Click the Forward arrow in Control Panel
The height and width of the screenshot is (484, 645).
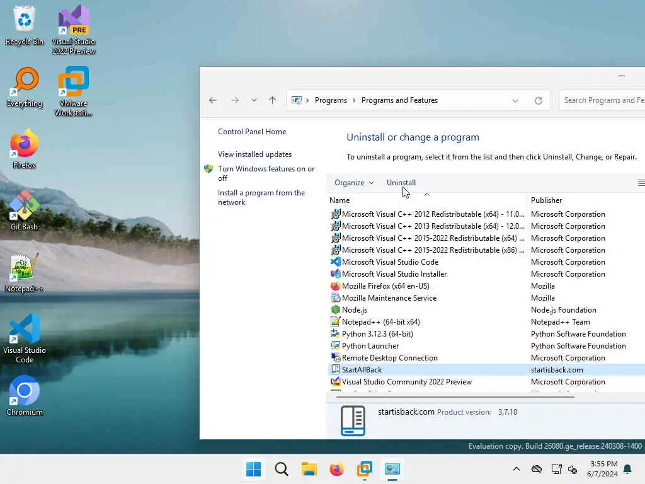235,100
